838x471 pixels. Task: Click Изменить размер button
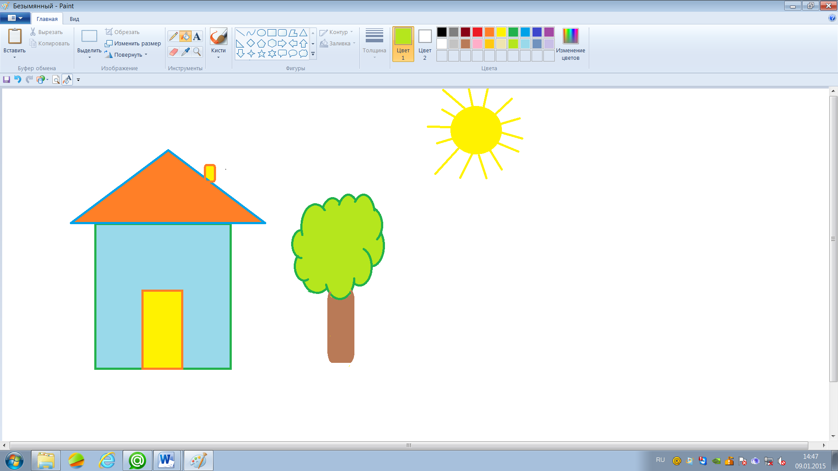133,44
